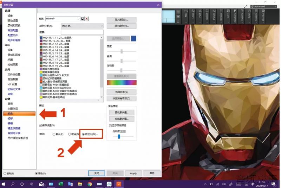
Task: Open the Advanced workspace dropdown
Action: (263, 6)
